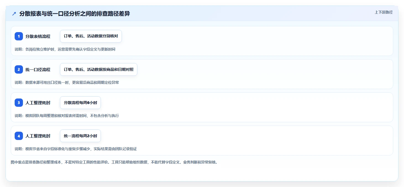Image resolution: width=404 pixels, height=187 pixels.
Task: Click the note starting 说明：各岗位独立维护时
Action: coord(65,49)
